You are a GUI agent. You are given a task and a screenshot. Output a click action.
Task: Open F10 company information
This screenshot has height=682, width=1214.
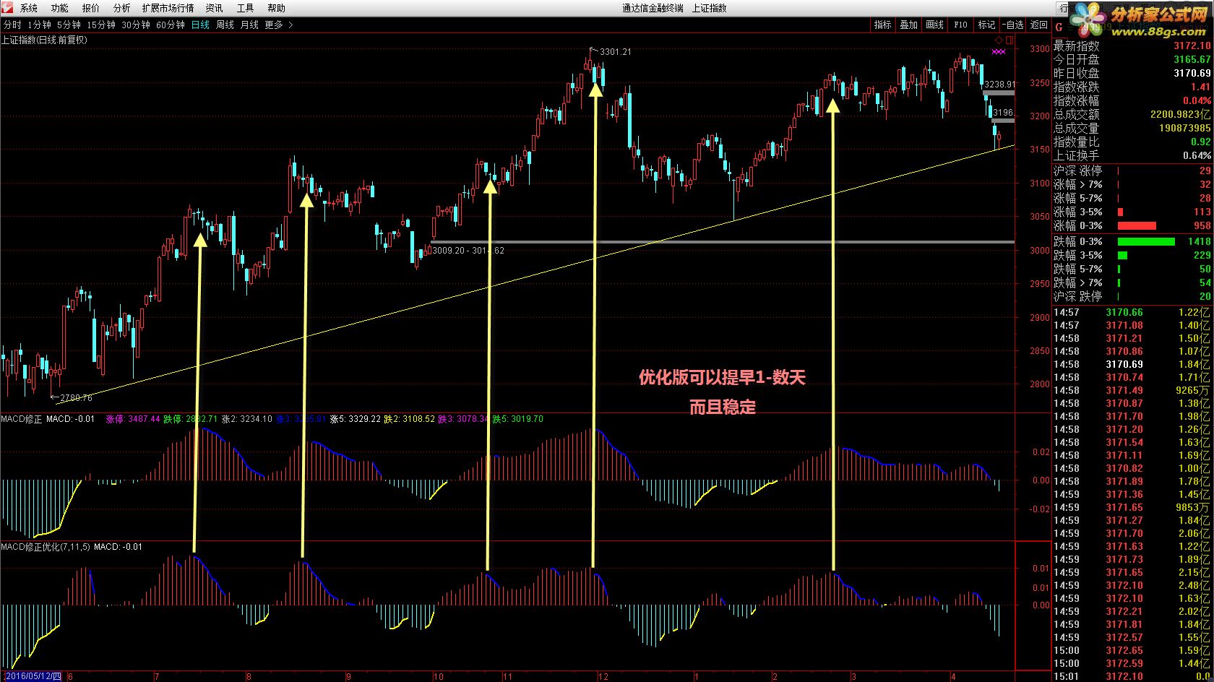coord(960,25)
